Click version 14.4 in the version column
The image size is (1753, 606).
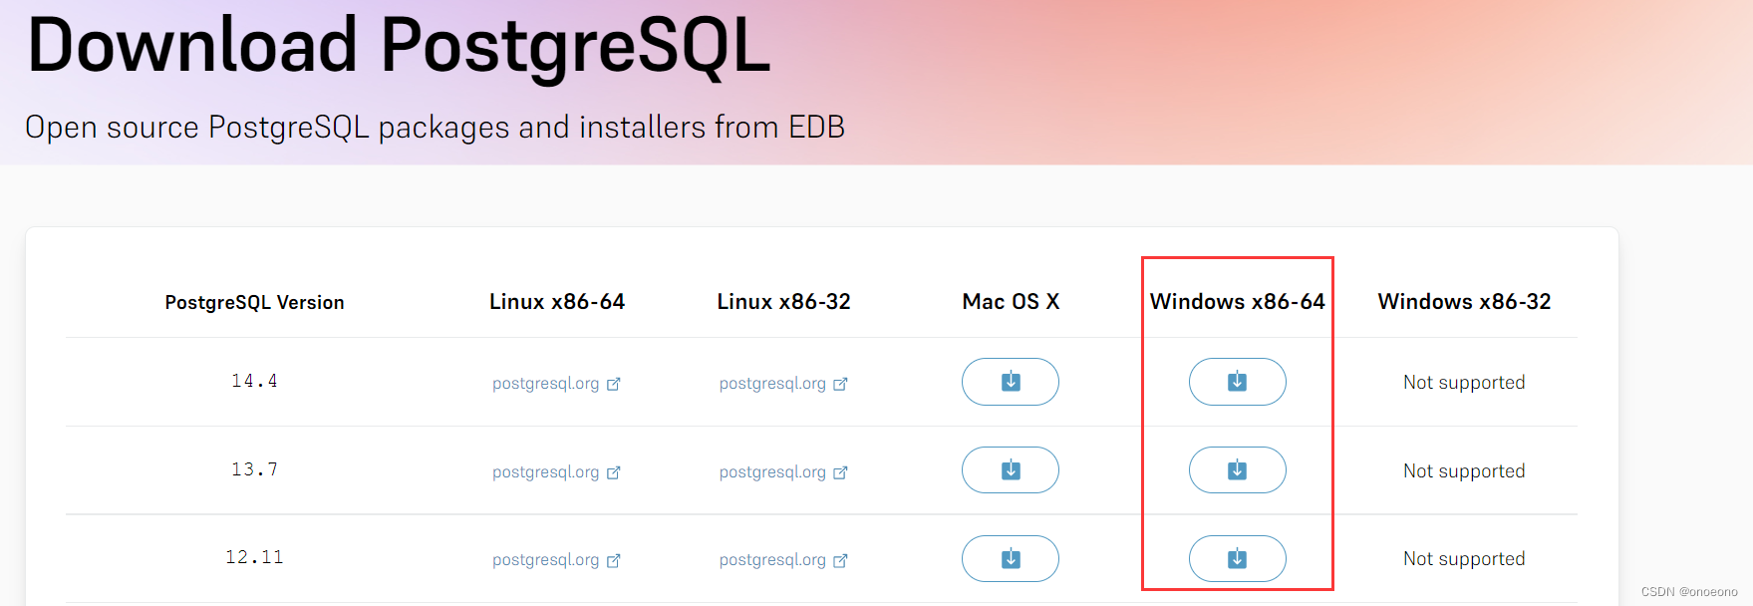254,382
